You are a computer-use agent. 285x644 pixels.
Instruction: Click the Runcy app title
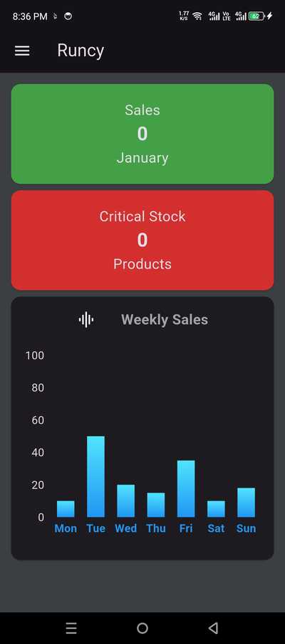81,51
